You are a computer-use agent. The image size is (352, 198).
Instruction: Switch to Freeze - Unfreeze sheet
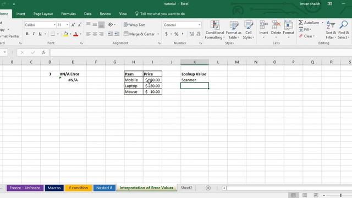click(25, 188)
